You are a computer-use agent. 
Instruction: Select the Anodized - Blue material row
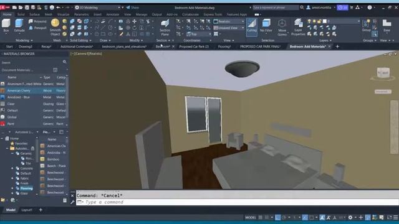34,97
